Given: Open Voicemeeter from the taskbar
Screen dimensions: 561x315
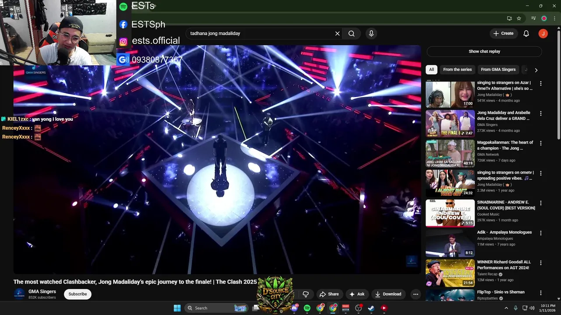Looking at the screenshot, I should 345,308.
